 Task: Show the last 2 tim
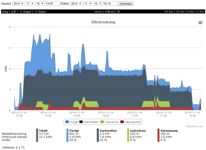(200, 11)
